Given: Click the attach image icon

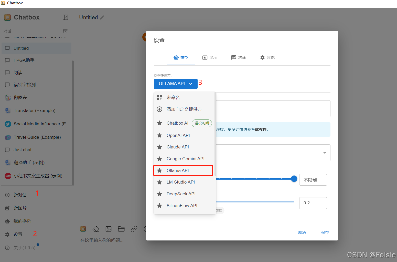Looking at the screenshot, I should (109, 229).
